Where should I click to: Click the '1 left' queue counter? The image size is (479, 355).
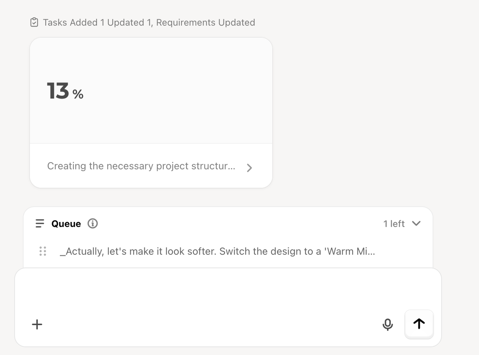point(394,223)
